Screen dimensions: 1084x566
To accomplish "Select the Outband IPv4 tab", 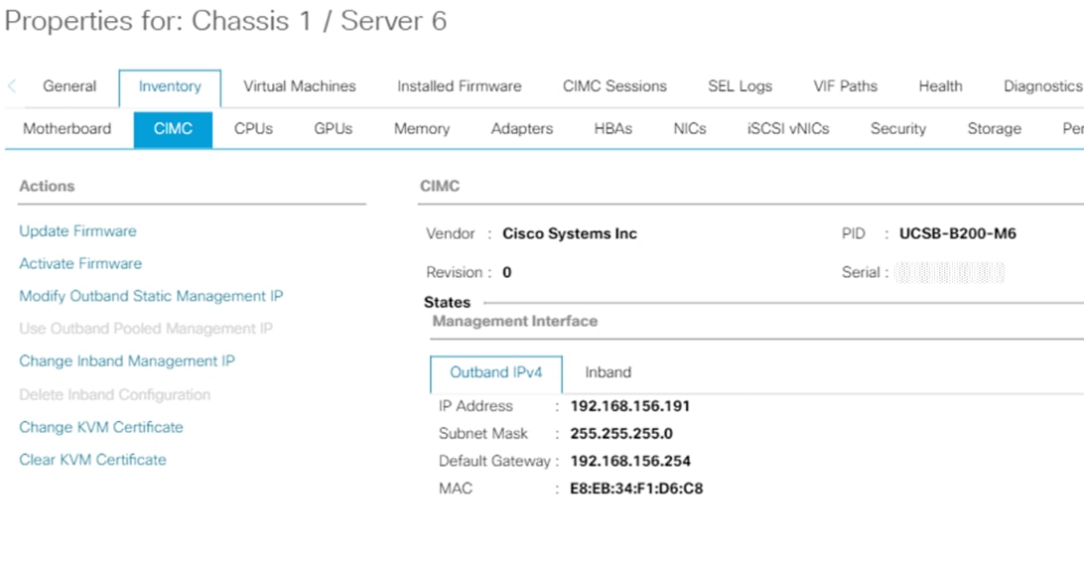I will click(496, 372).
